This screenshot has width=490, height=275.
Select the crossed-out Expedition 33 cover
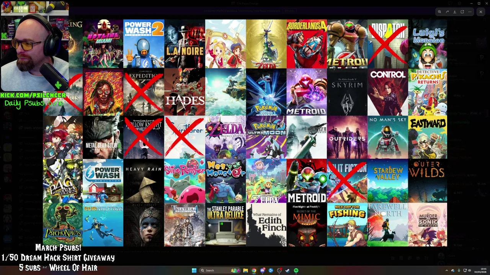(144, 92)
